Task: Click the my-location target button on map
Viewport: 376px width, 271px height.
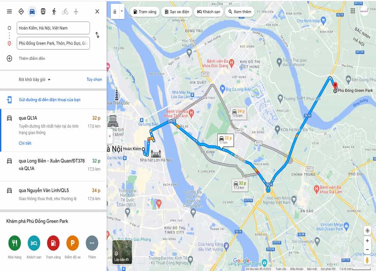Action: [x=367, y=231]
